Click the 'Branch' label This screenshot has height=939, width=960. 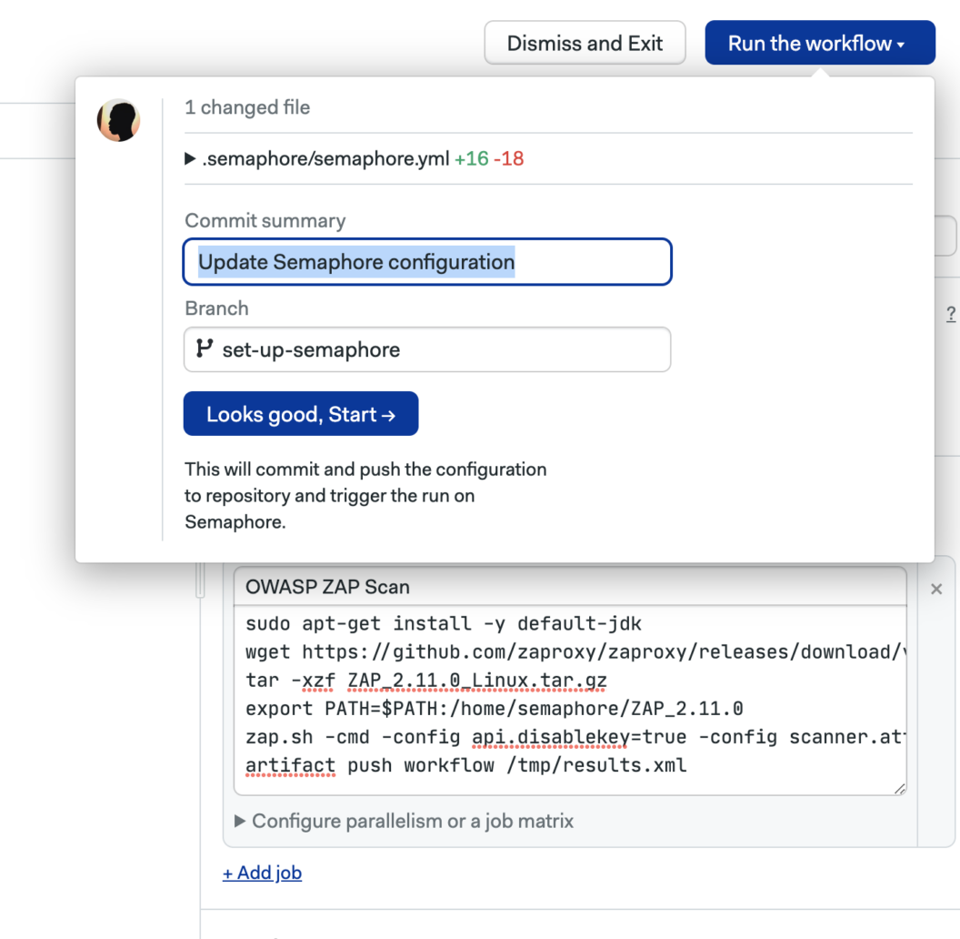pos(216,308)
